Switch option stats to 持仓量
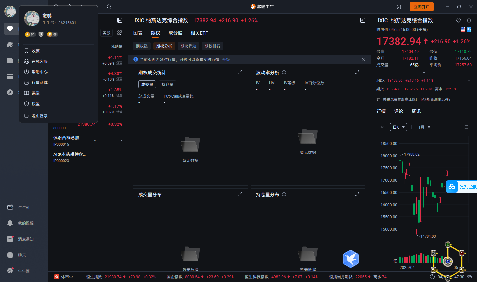 tap(167, 84)
